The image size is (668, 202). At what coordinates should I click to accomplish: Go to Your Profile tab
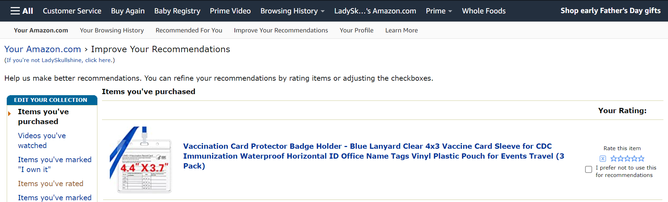tap(356, 30)
